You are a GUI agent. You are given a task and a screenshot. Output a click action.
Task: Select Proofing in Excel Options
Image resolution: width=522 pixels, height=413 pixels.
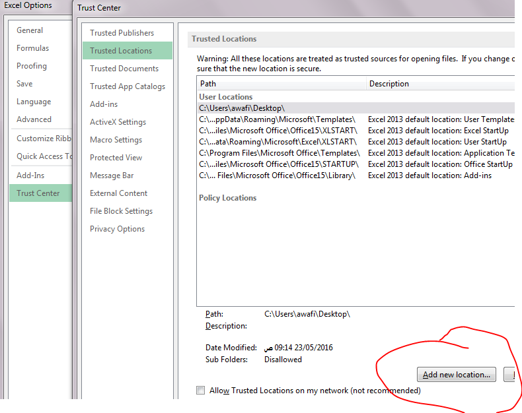(32, 66)
